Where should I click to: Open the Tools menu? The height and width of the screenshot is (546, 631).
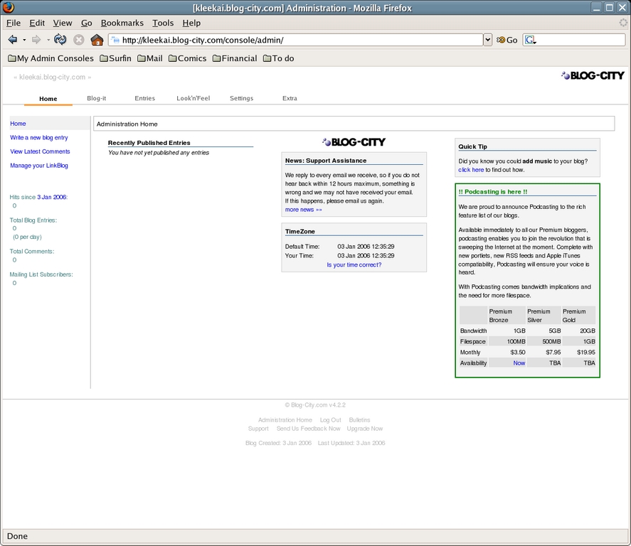163,23
